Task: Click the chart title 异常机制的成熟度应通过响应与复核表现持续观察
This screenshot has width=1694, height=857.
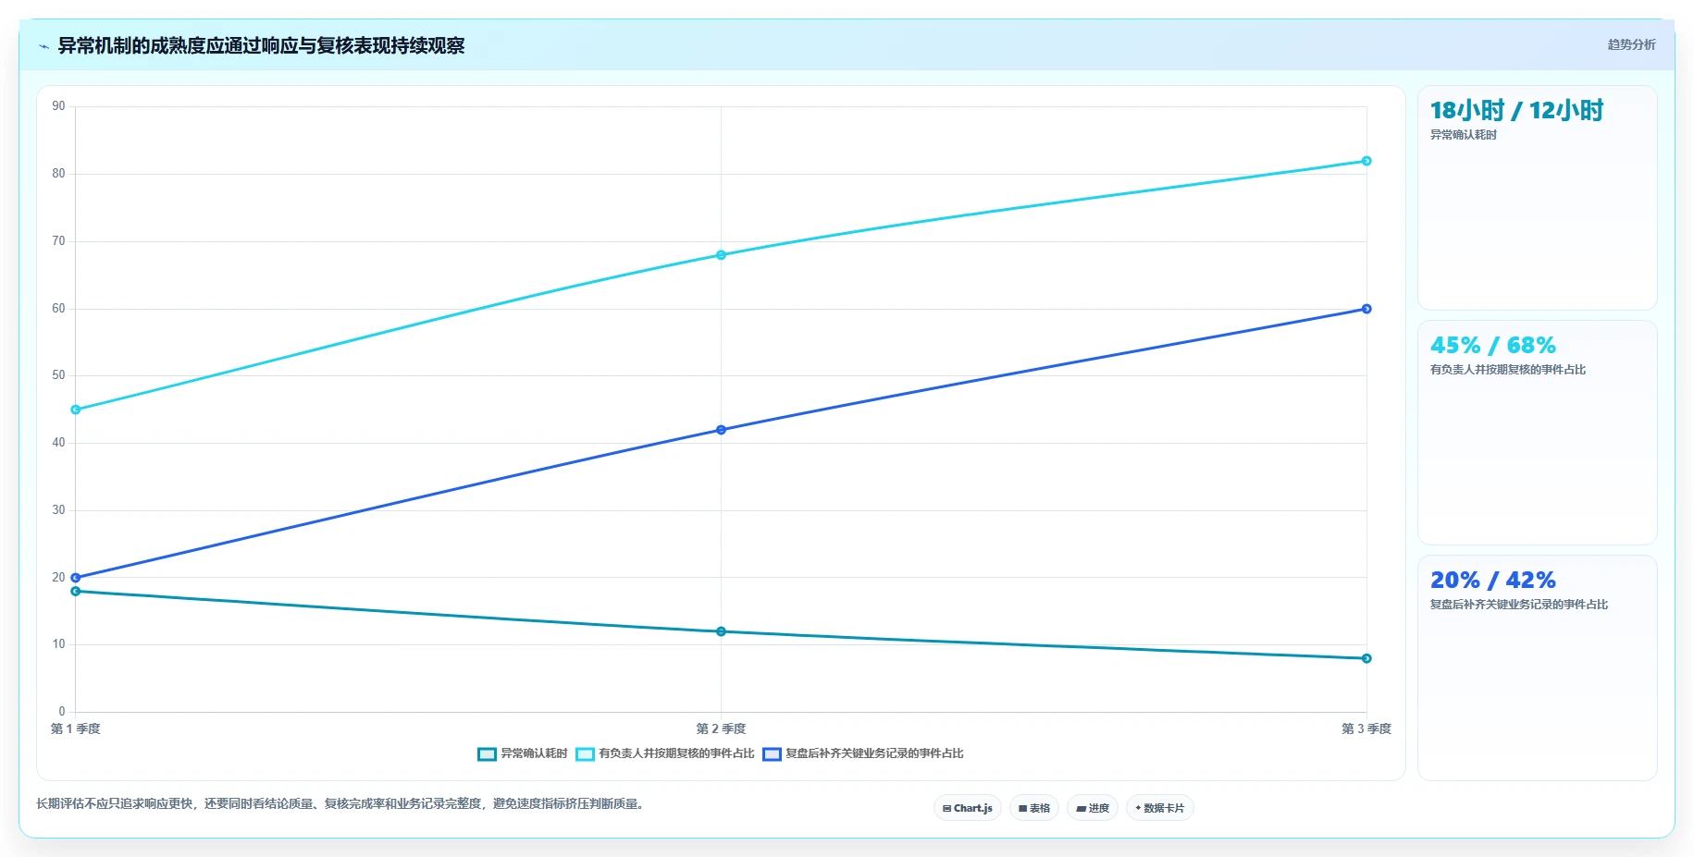Action: pyautogui.click(x=261, y=46)
